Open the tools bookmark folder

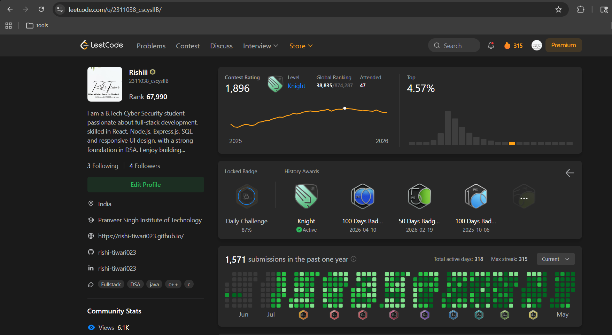click(x=37, y=25)
